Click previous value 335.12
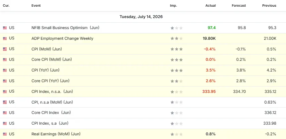The width and height of the screenshot is (286, 139). [271, 92]
